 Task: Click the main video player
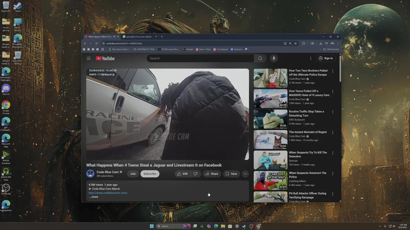pyautogui.click(x=168, y=114)
